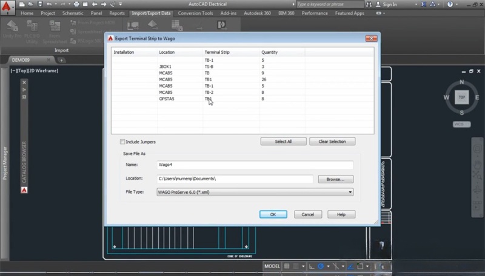
Task: Click the OK button in export dialog
Action: [x=273, y=214]
